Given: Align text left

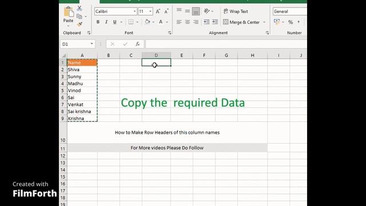Looking at the screenshot, I should [179, 22].
